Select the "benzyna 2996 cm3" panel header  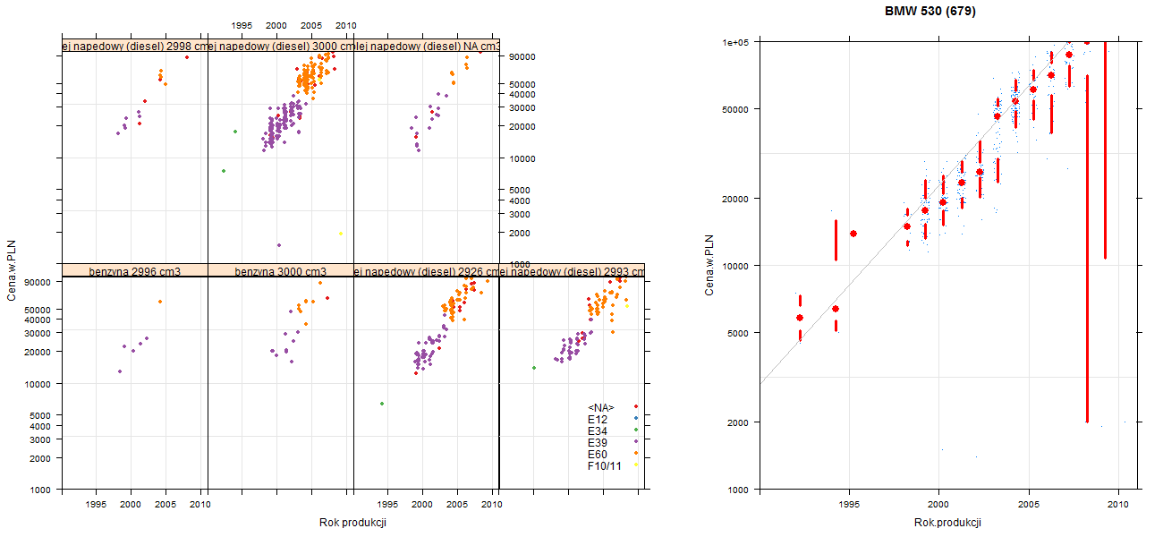(x=135, y=271)
